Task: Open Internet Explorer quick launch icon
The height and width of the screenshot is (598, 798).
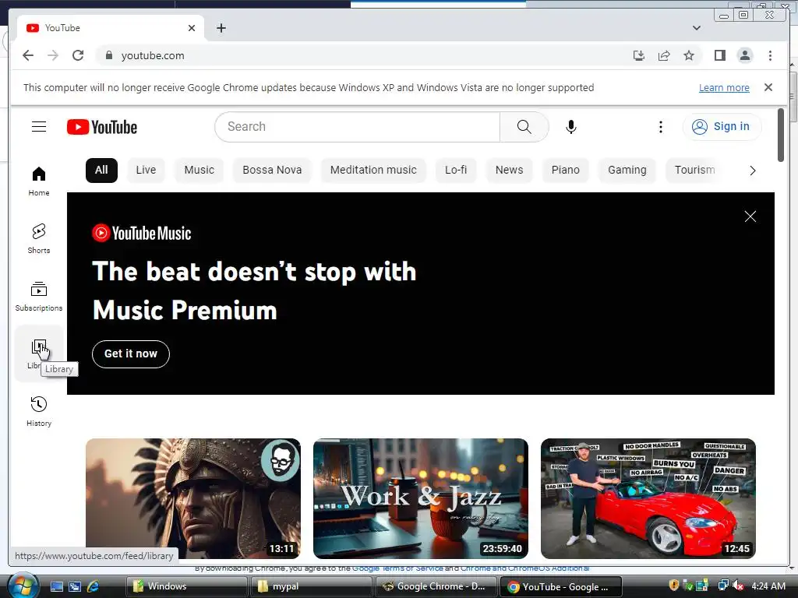Action: coord(94,586)
